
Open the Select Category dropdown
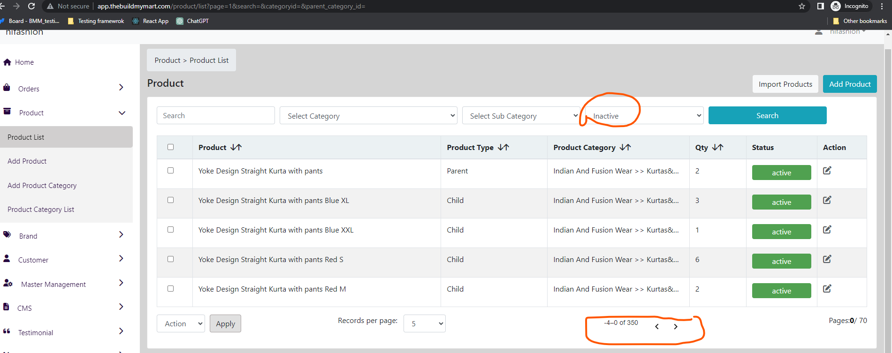(x=368, y=115)
